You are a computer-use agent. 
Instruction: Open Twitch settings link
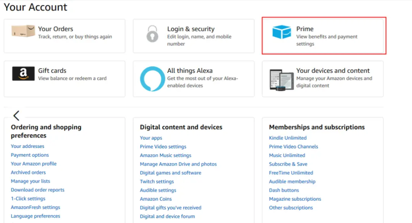coord(157,182)
